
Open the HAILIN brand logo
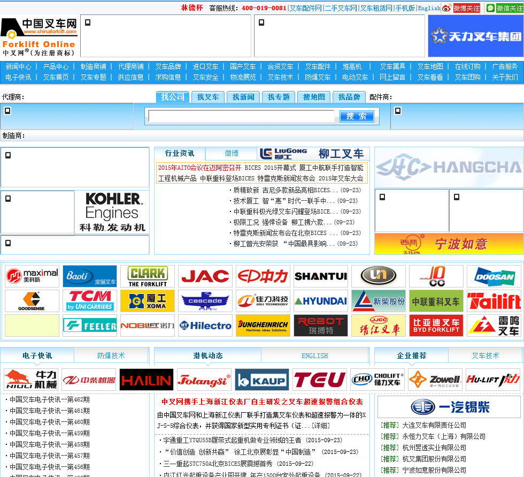coord(147,380)
